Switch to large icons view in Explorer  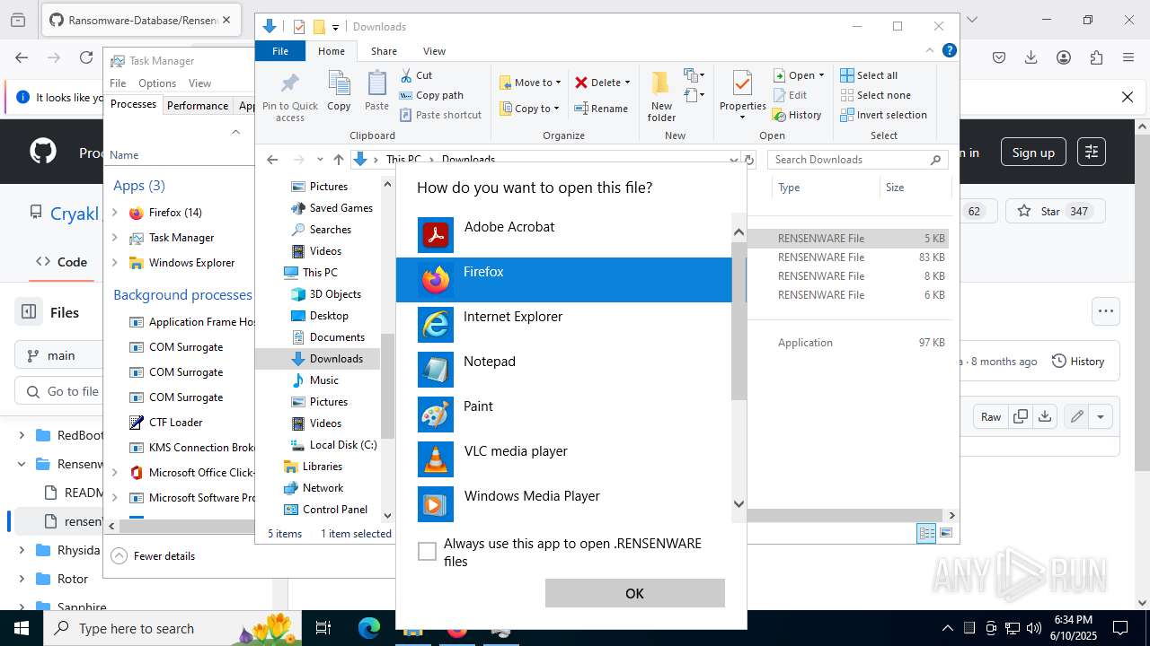coord(946,533)
